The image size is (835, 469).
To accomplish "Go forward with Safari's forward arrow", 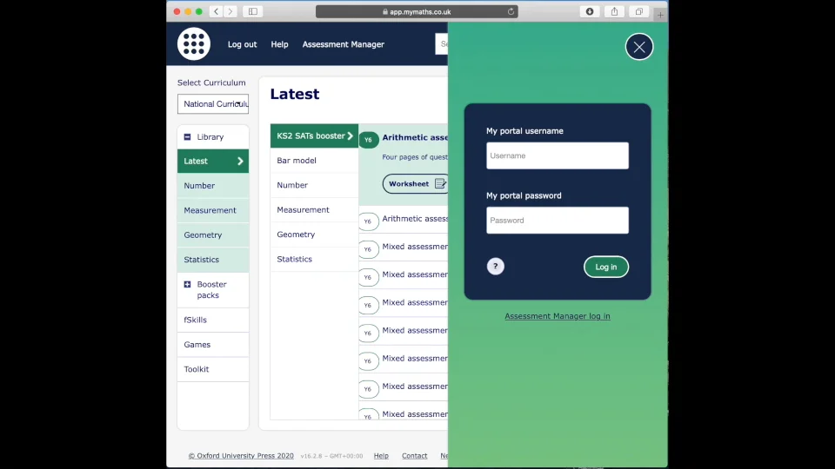I will (230, 11).
